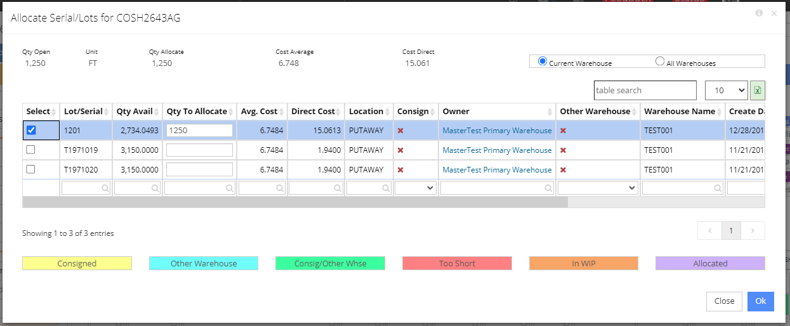Check the Select box for lot T1971020
The image size is (790, 326).
[x=31, y=170]
